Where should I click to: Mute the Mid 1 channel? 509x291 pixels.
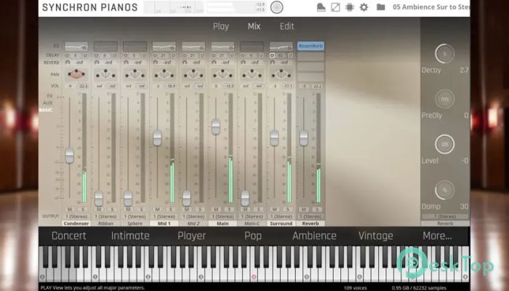pos(158,210)
